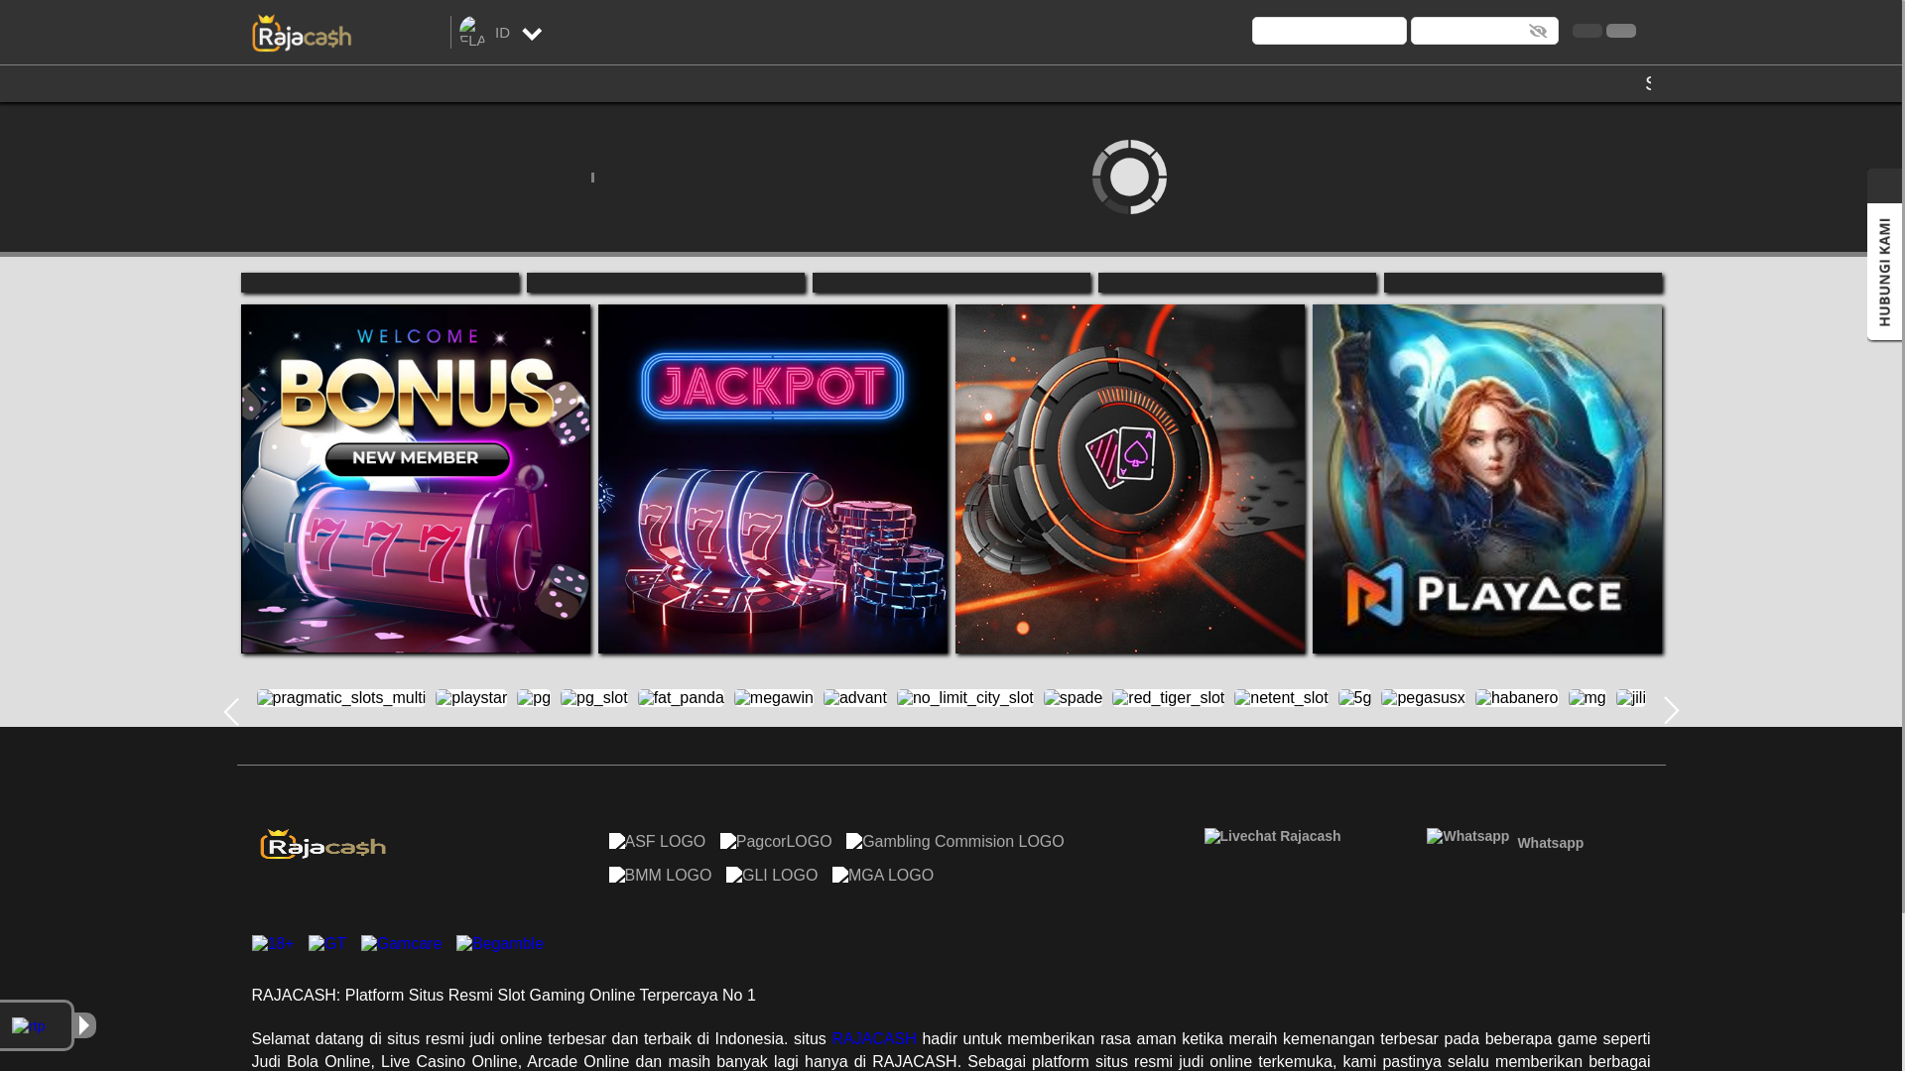Viewport: 1905px width, 1071px height.
Task: Follow the RAJACASH hyperlink in the paragraph
Action: (x=874, y=1039)
